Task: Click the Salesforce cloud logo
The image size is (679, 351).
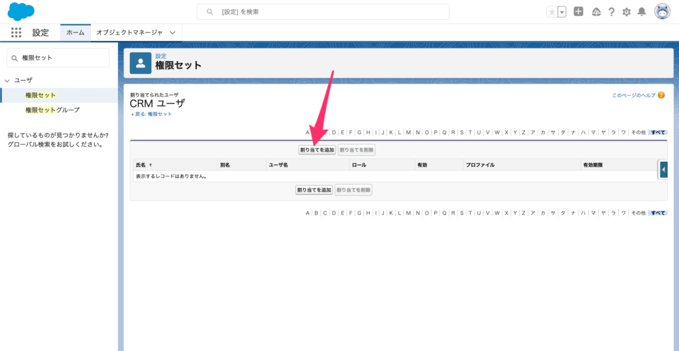Action: click(21, 11)
